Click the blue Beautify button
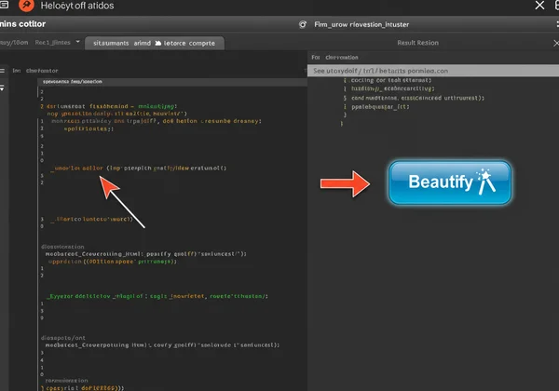Image resolution: width=559 pixels, height=391 pixels. coord(450,182)
